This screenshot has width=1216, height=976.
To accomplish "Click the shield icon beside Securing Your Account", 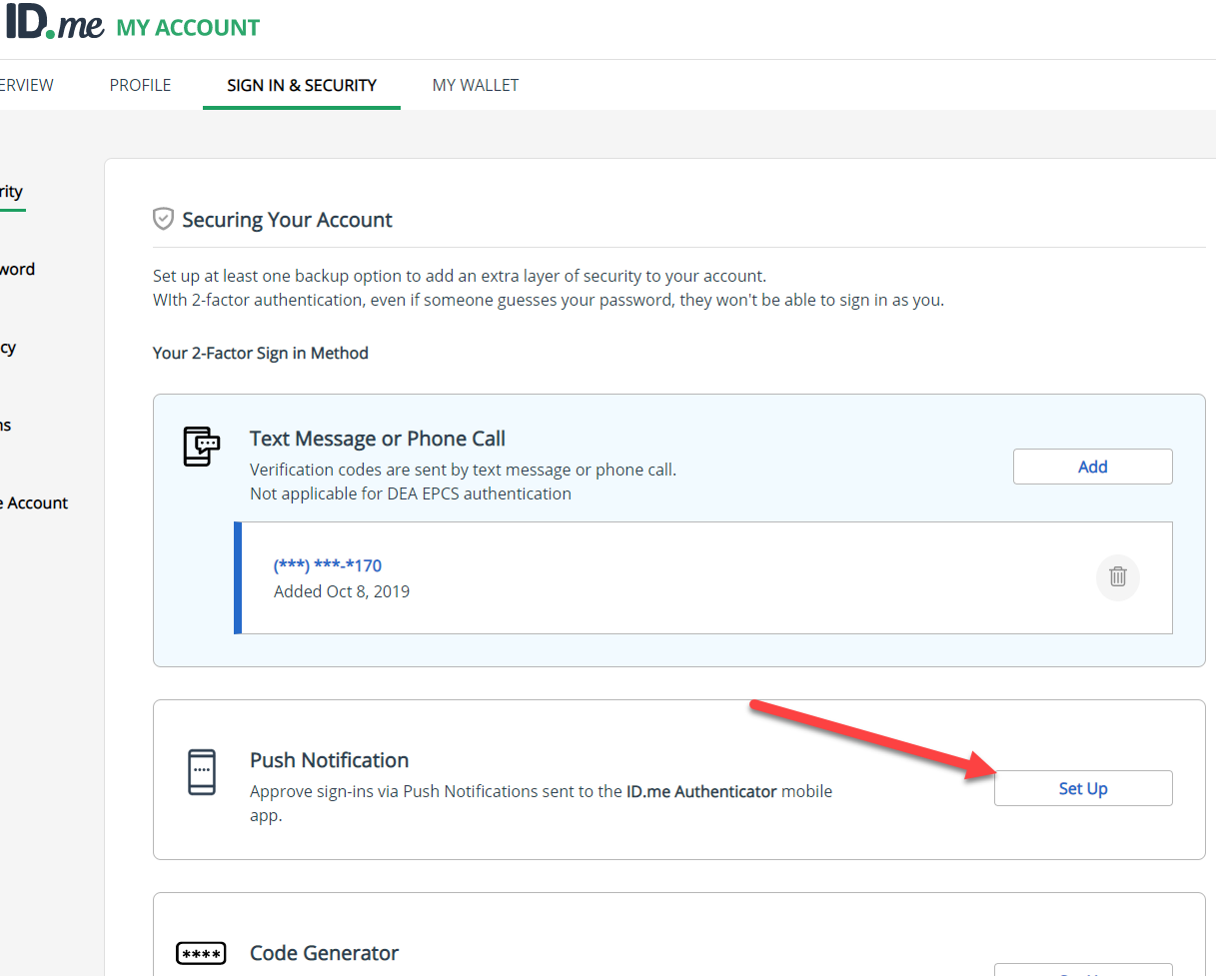I will point(163,219).
